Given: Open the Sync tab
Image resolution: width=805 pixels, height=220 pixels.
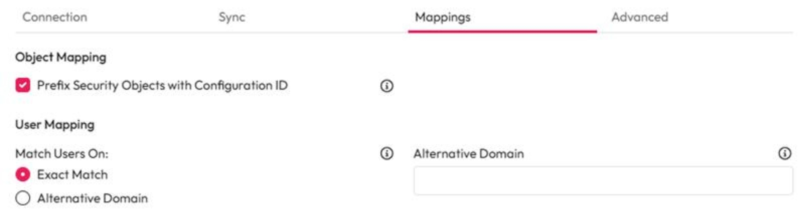Looking at the screenshot, I should click(x=231, y=17).
